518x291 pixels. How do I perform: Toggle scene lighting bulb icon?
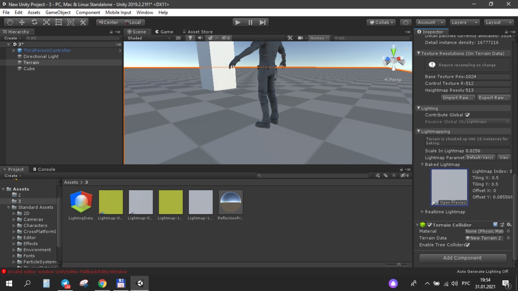click(x=190, y=38)
